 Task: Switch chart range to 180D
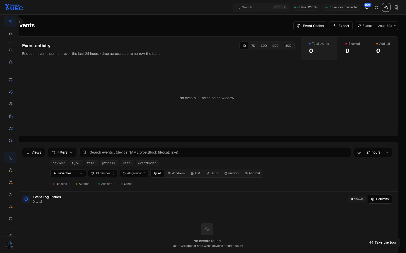[288, 46]
